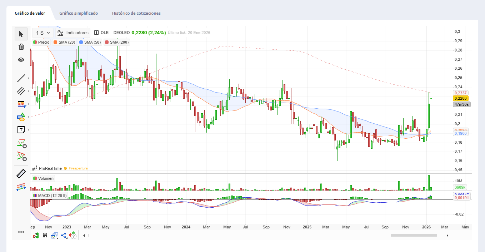Switch to Gráfico simplificado tab
Image resolution: width=485 pixels, height=252 pixels.
79,13
